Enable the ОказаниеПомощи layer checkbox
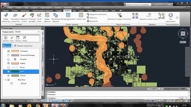The width and height of the screenshot is (191, 107). tap(8, 55)
